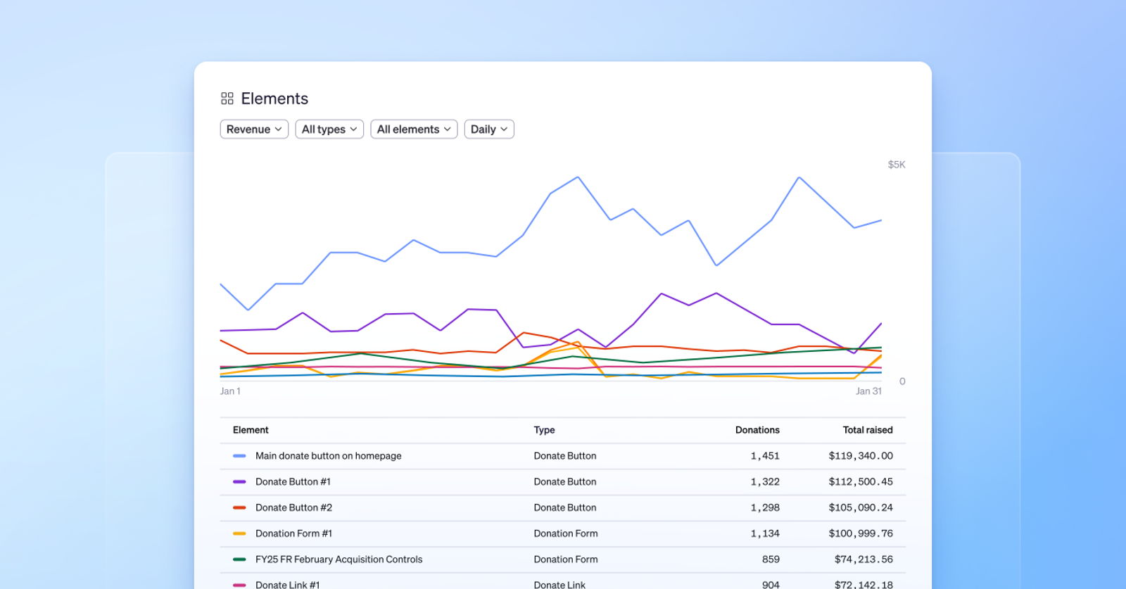
Task: Click the Jan 31 axis label
Action: 868,391
